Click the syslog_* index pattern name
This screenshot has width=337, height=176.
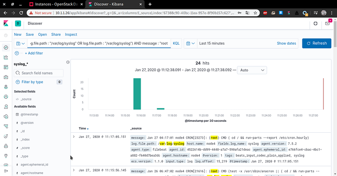coord(21,64)
